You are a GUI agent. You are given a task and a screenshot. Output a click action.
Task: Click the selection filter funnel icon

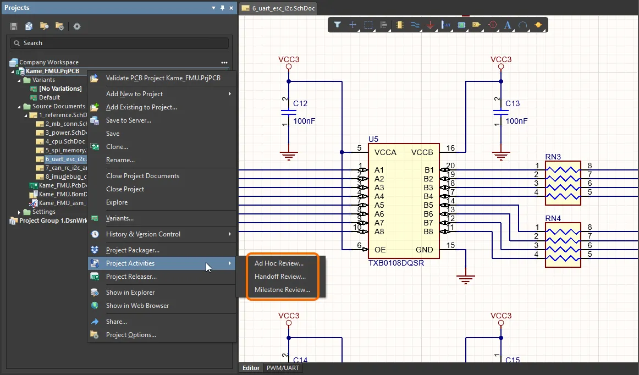coord(338,25)
